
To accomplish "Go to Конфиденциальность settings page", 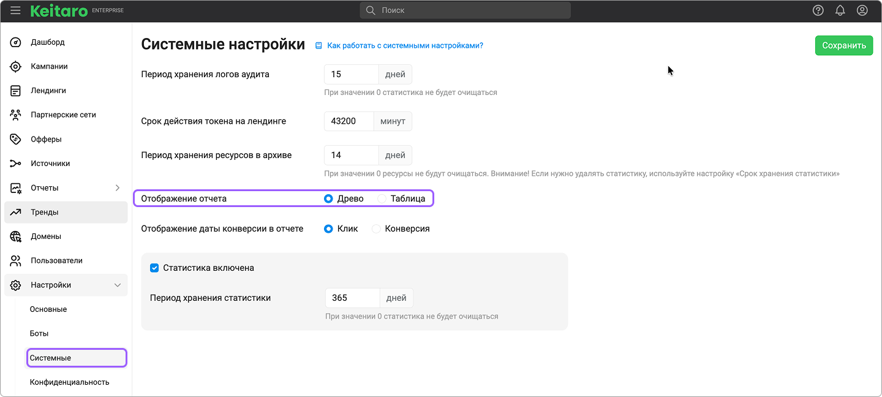I will tap(69, 382).
